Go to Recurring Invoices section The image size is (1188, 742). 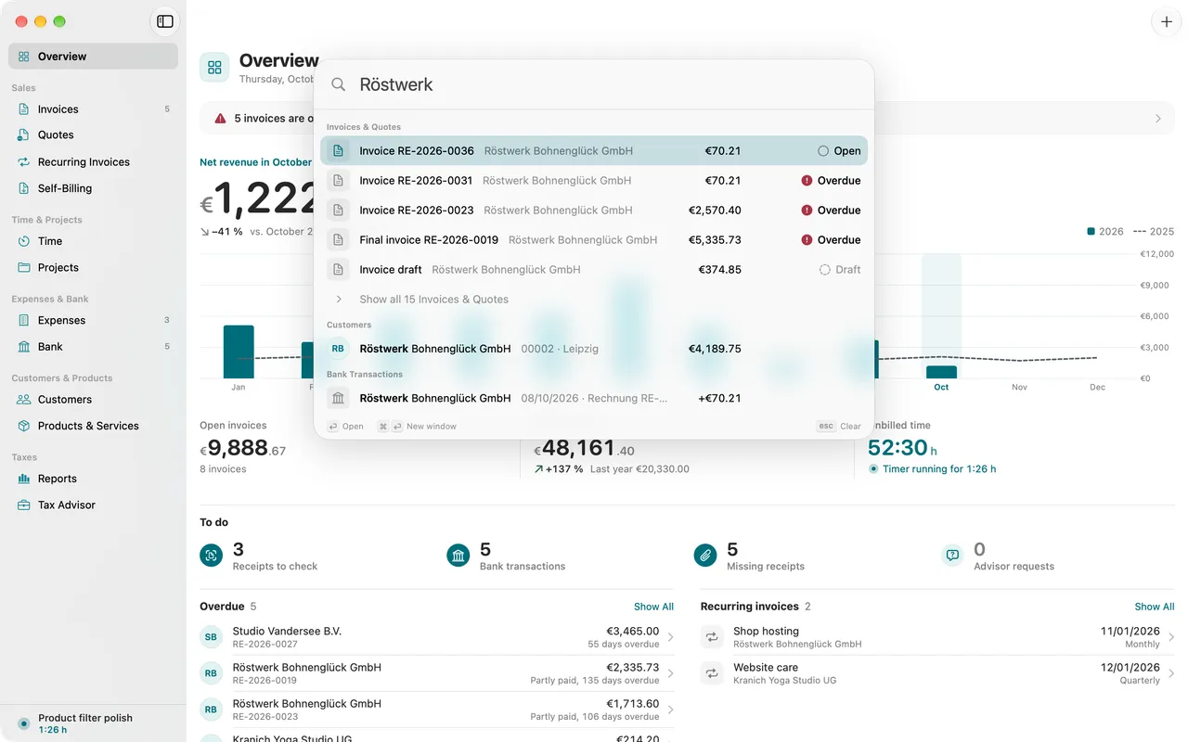(93, 162)
